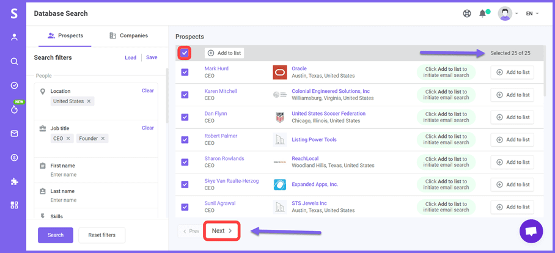Open the search icon in left sidebar
The image size is (555, 253).
coord(14,61)
